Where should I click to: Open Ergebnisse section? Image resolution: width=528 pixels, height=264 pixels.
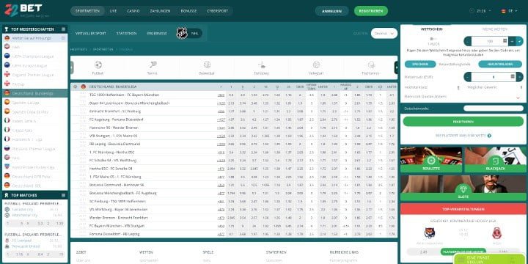157,33
